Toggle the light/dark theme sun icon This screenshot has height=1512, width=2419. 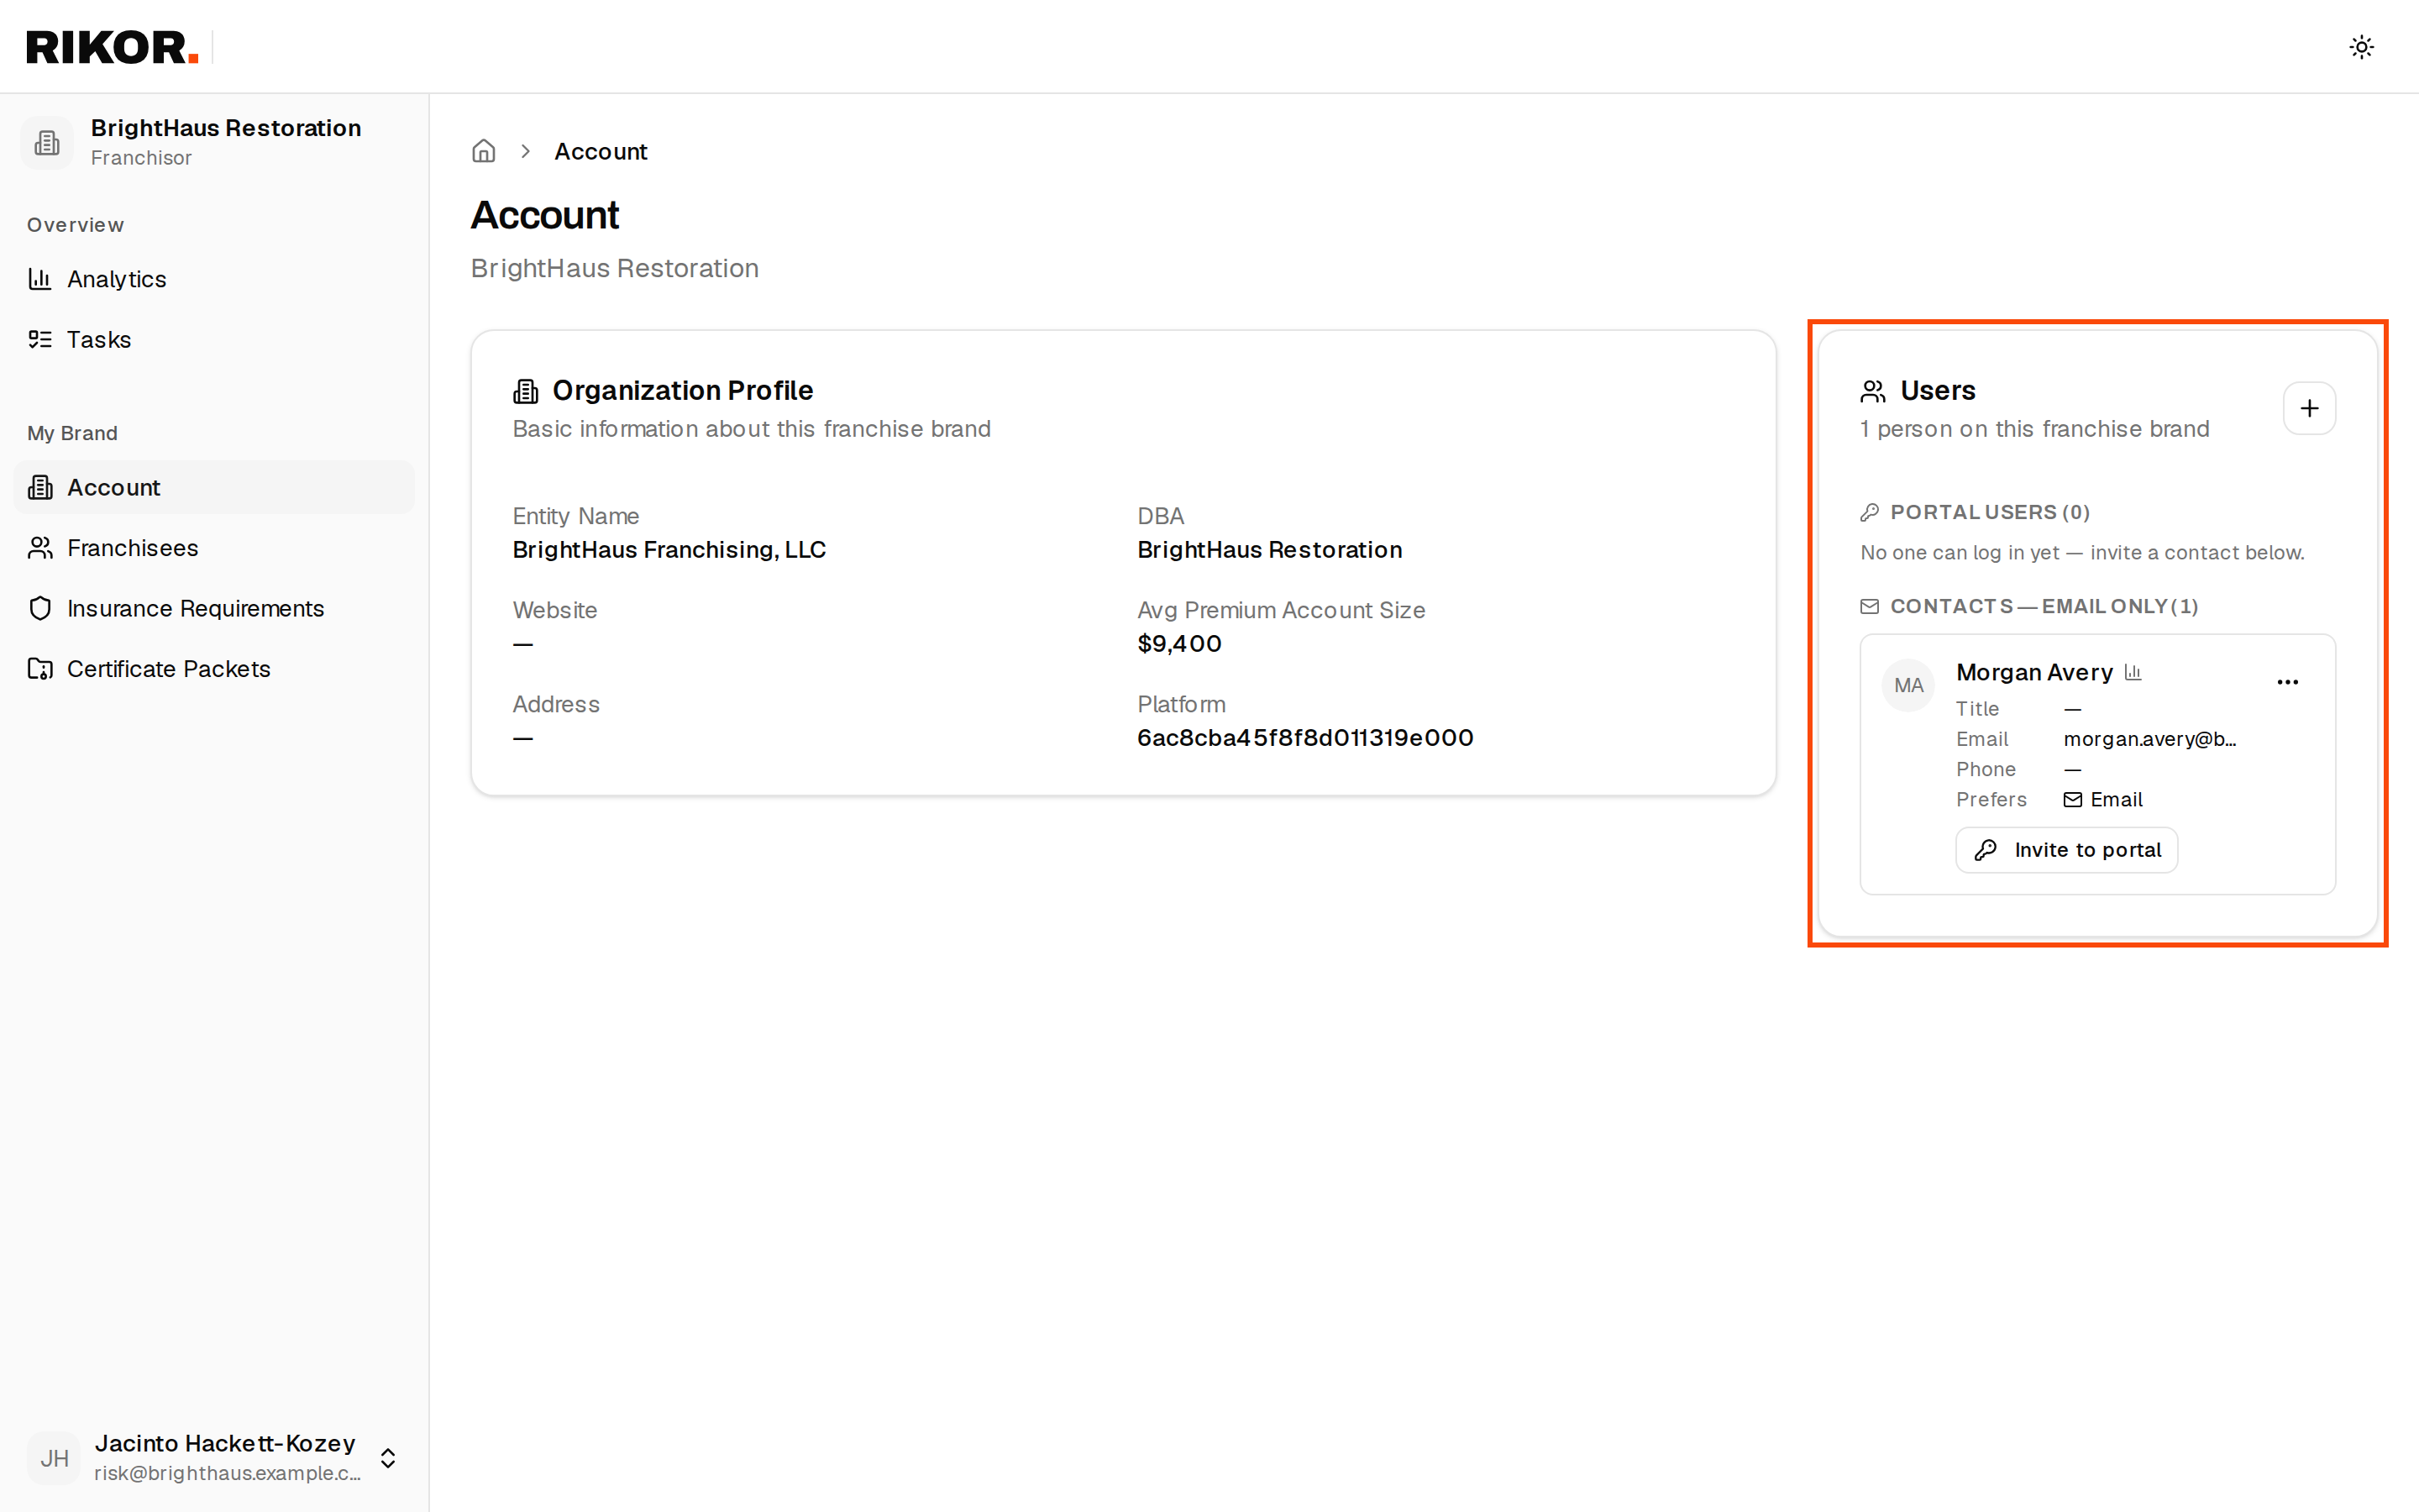pos(2361,47)
